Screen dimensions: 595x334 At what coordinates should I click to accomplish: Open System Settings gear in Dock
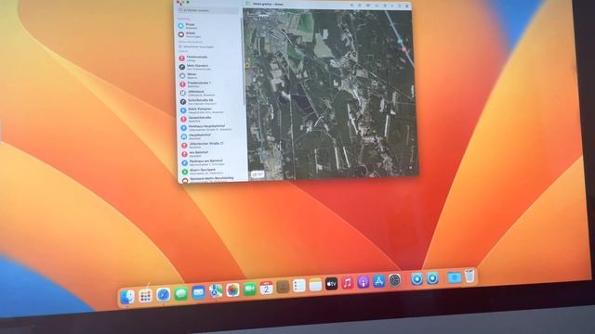(x=394, y=280)
